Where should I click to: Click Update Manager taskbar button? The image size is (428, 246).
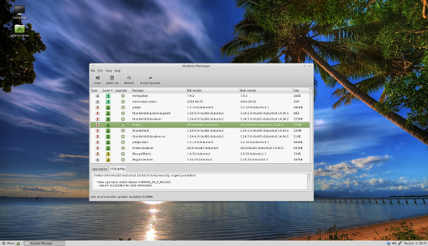coord(45,243)
